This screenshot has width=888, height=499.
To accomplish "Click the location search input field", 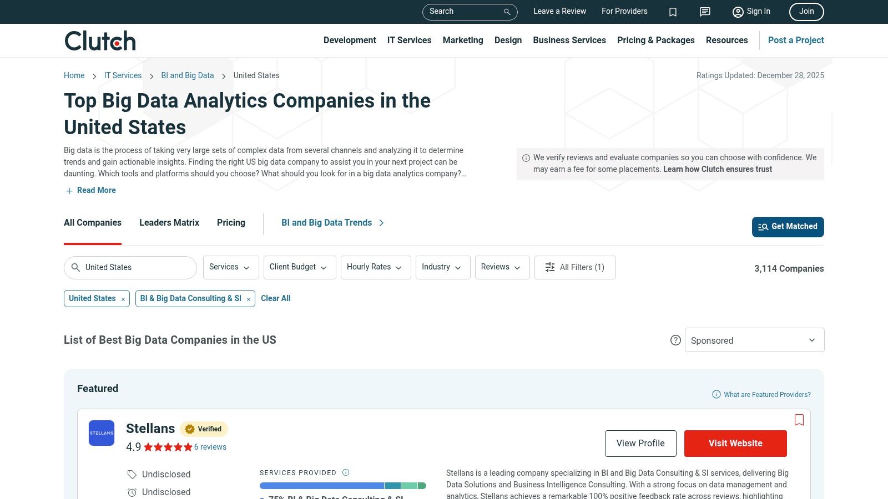I will [x=130, y=267].
